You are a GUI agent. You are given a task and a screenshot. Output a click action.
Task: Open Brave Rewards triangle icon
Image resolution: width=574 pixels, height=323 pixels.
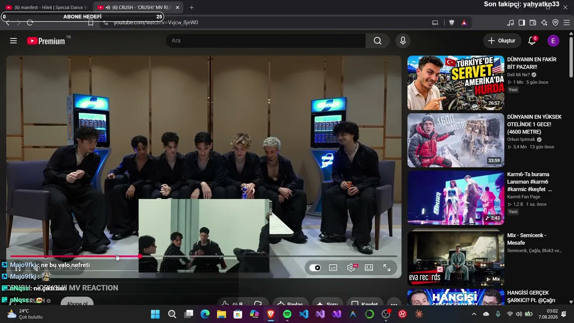pyautogui.click(x=464, y=22)
